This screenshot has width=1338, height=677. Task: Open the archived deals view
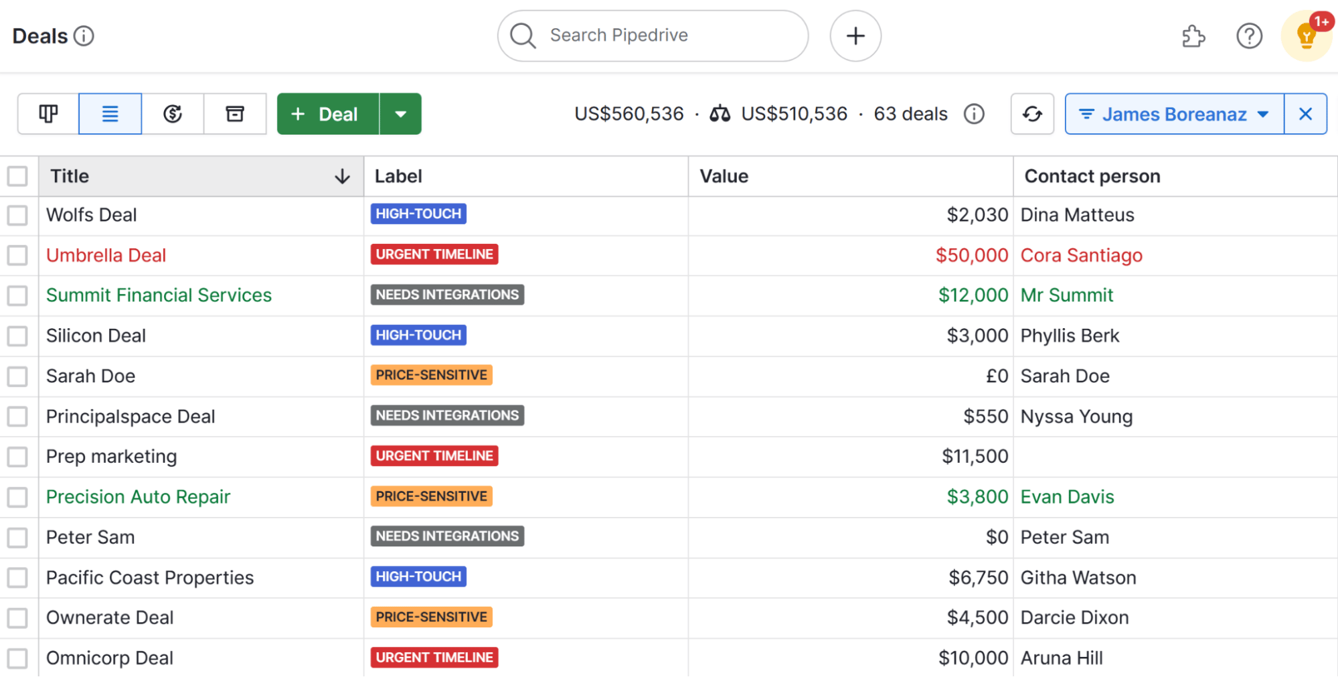(235, 114)
